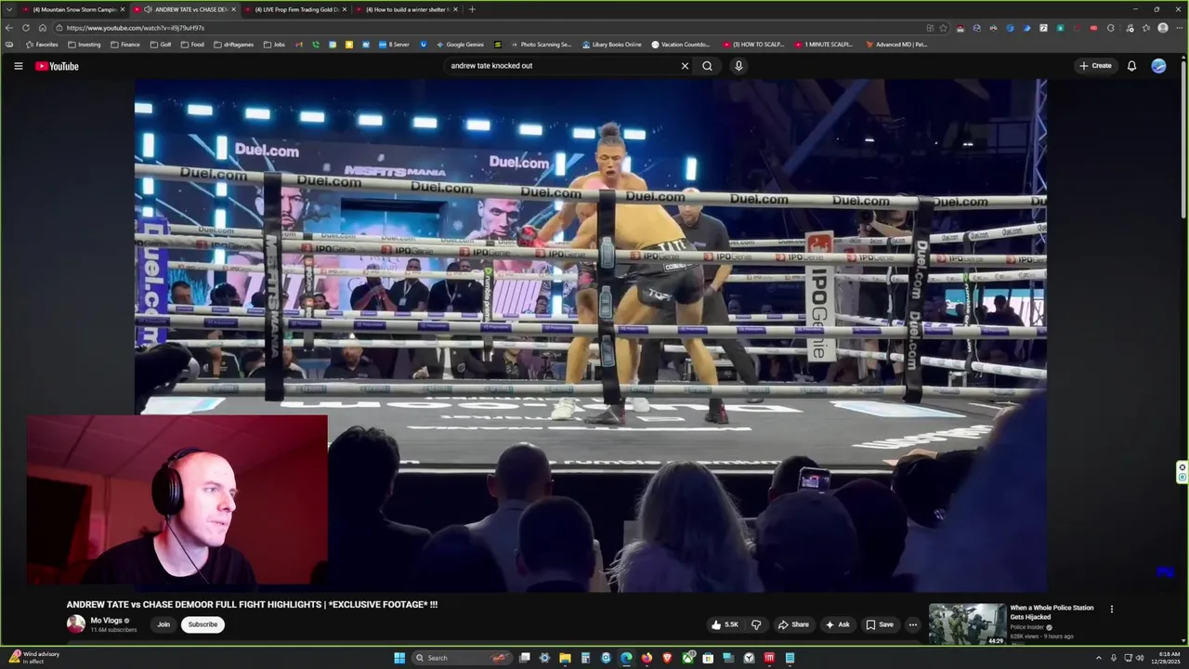The height and width of the screenshot is (669, 1189).
Task: Start voice search with the microphone icon
Action: point(738,66)
